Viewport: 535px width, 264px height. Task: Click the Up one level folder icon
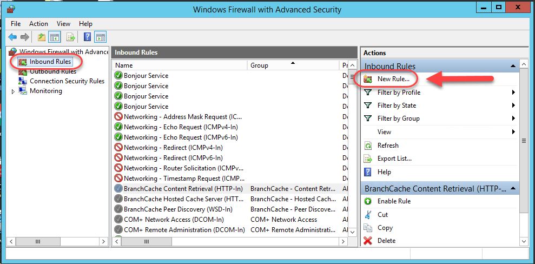42,37
